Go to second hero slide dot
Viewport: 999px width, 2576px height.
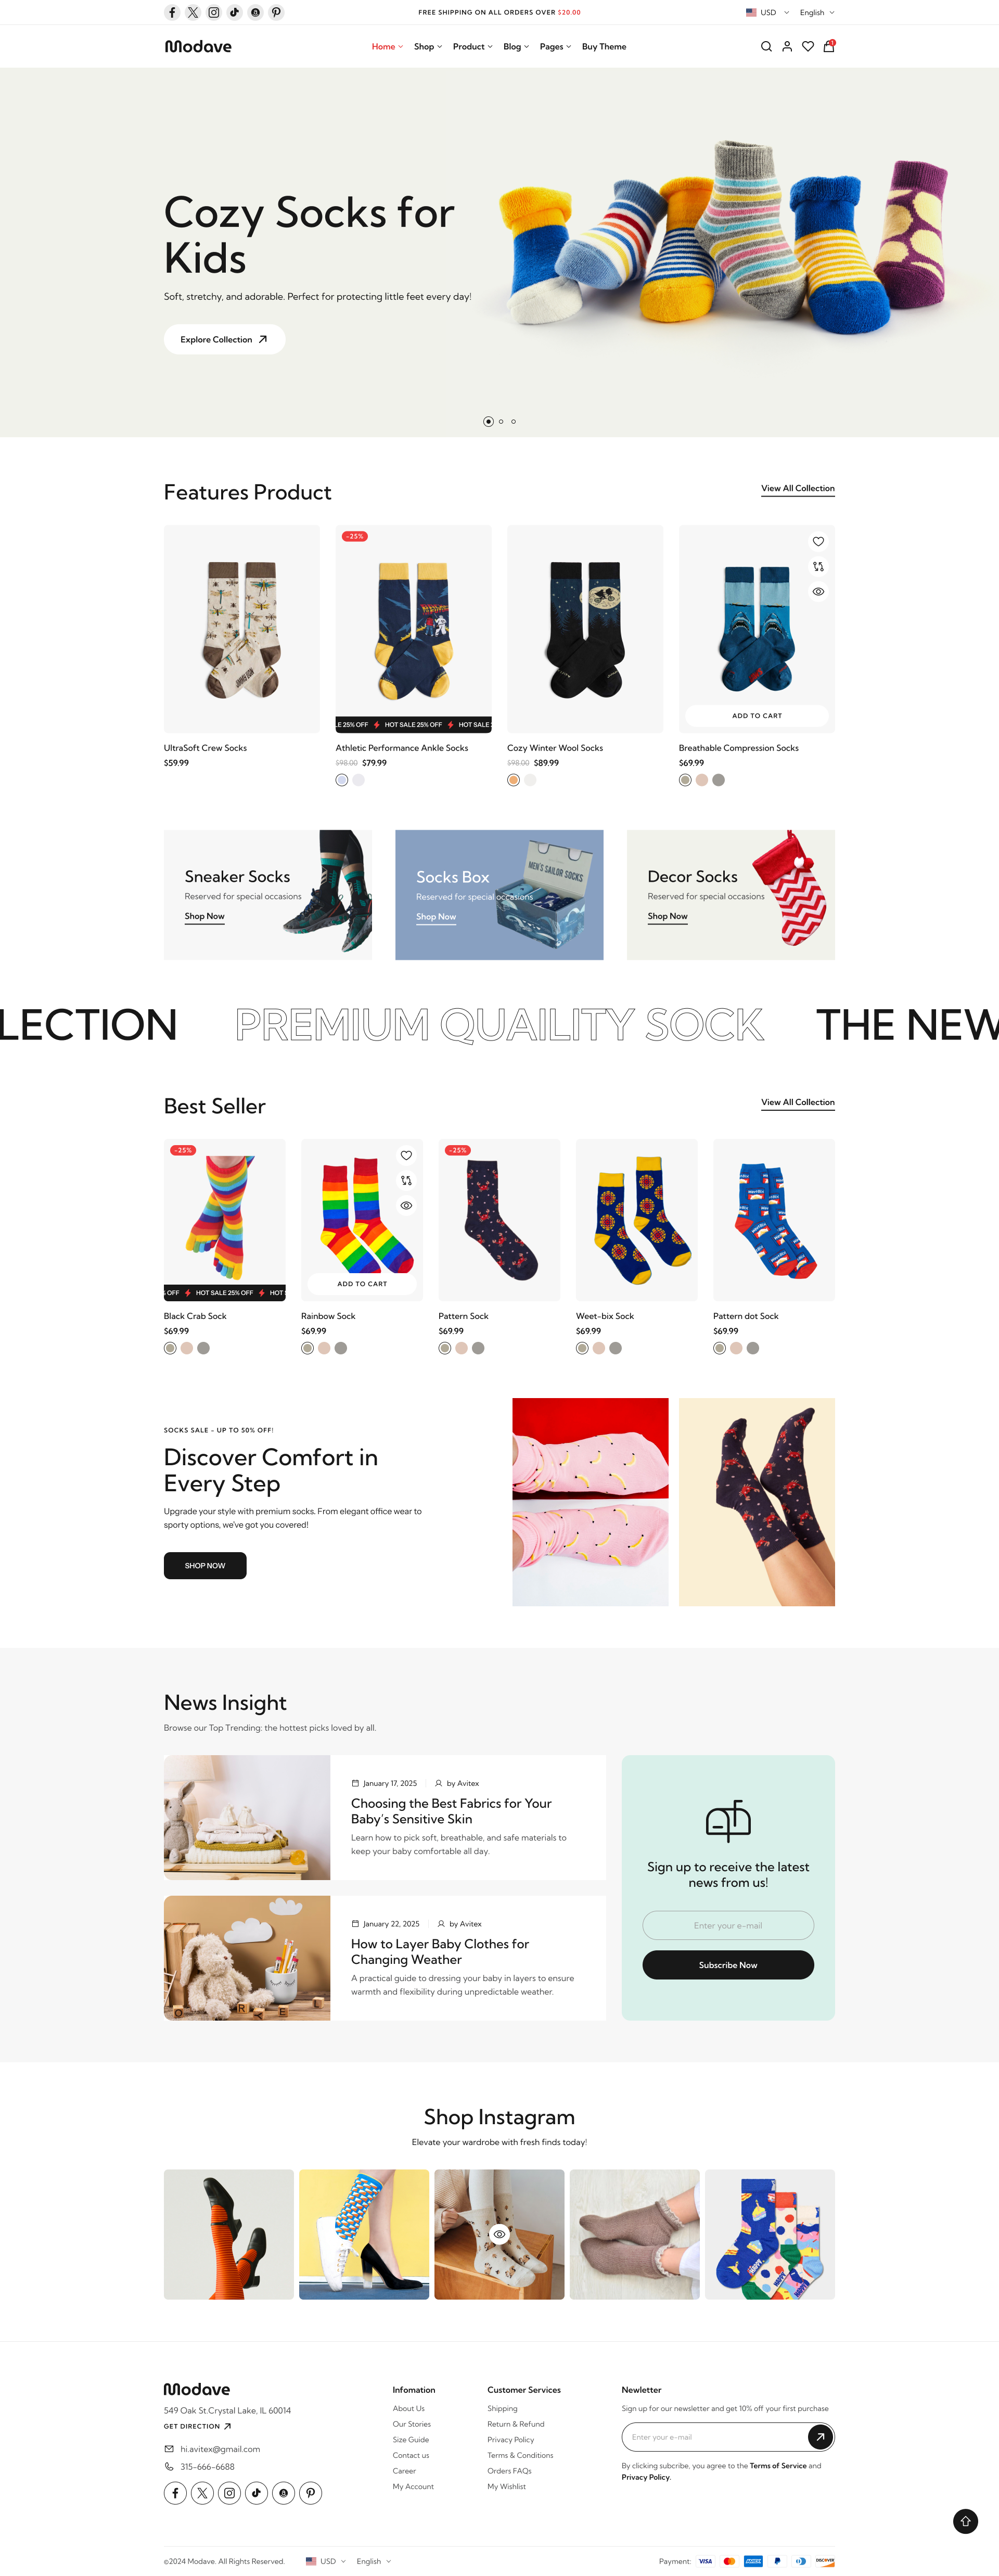501,422
